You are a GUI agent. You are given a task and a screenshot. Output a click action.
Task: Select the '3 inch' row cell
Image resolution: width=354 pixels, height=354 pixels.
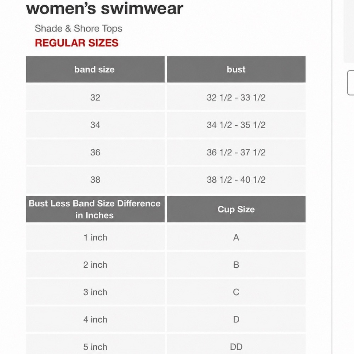(x=95, y=292)
